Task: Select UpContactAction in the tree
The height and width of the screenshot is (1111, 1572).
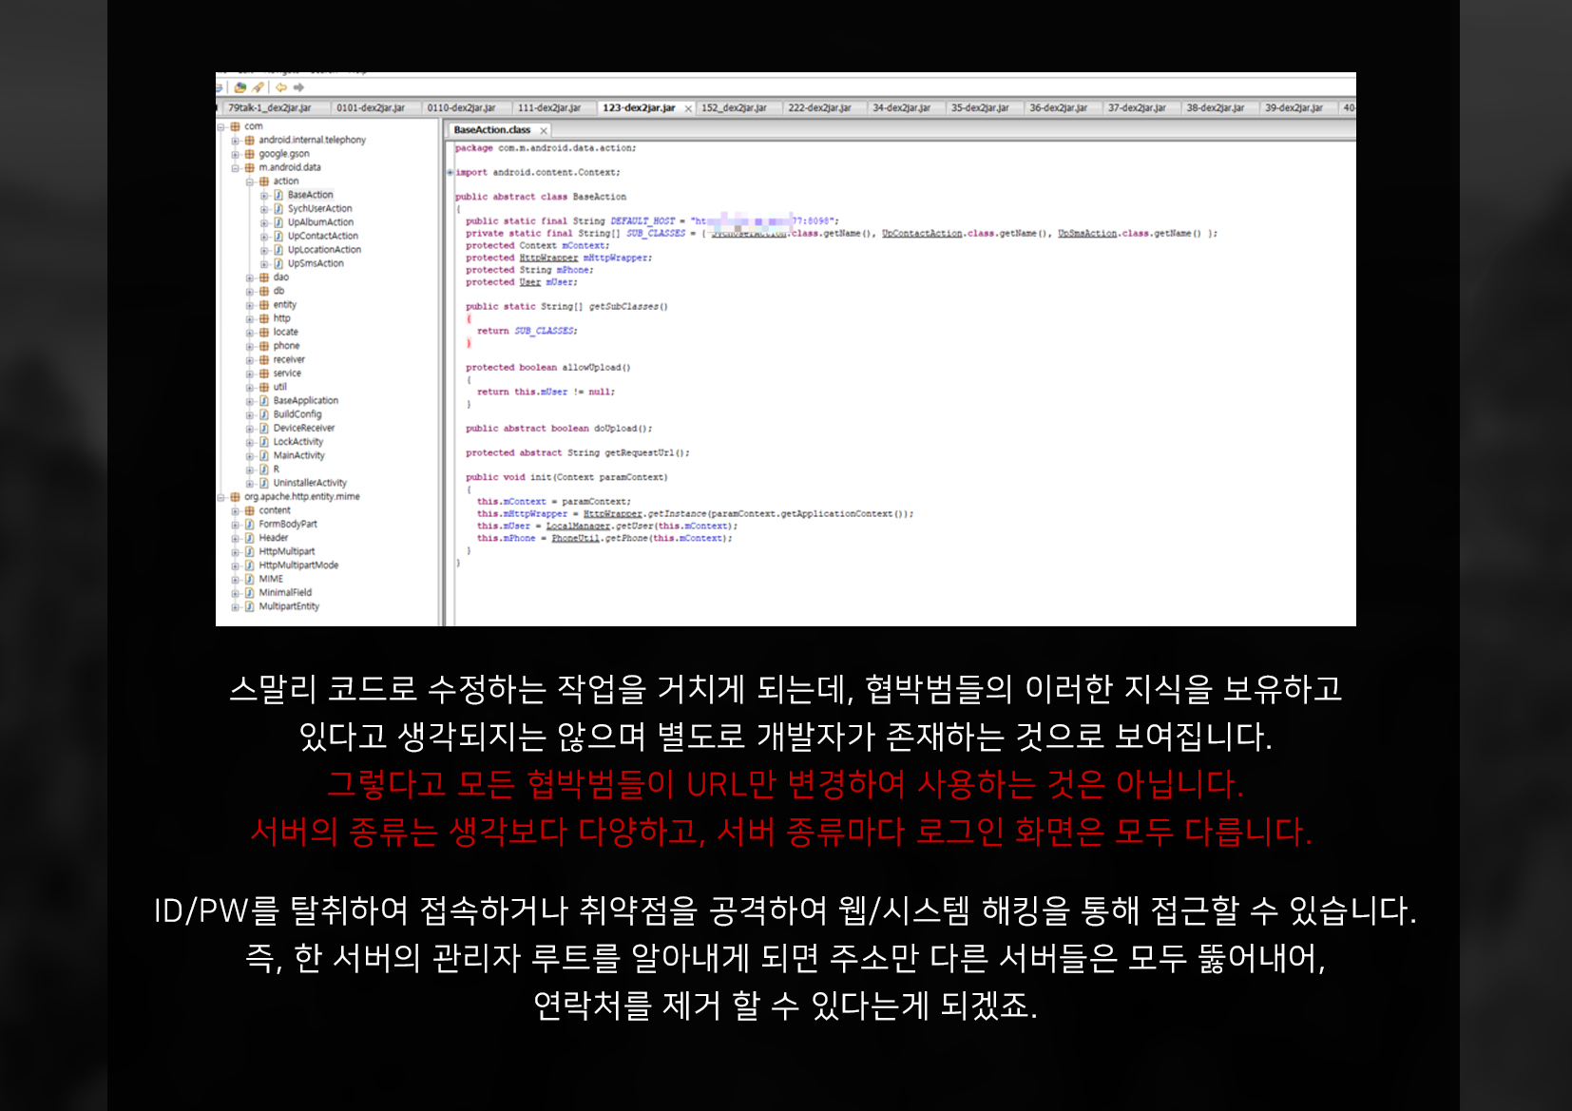Action: 323,237
